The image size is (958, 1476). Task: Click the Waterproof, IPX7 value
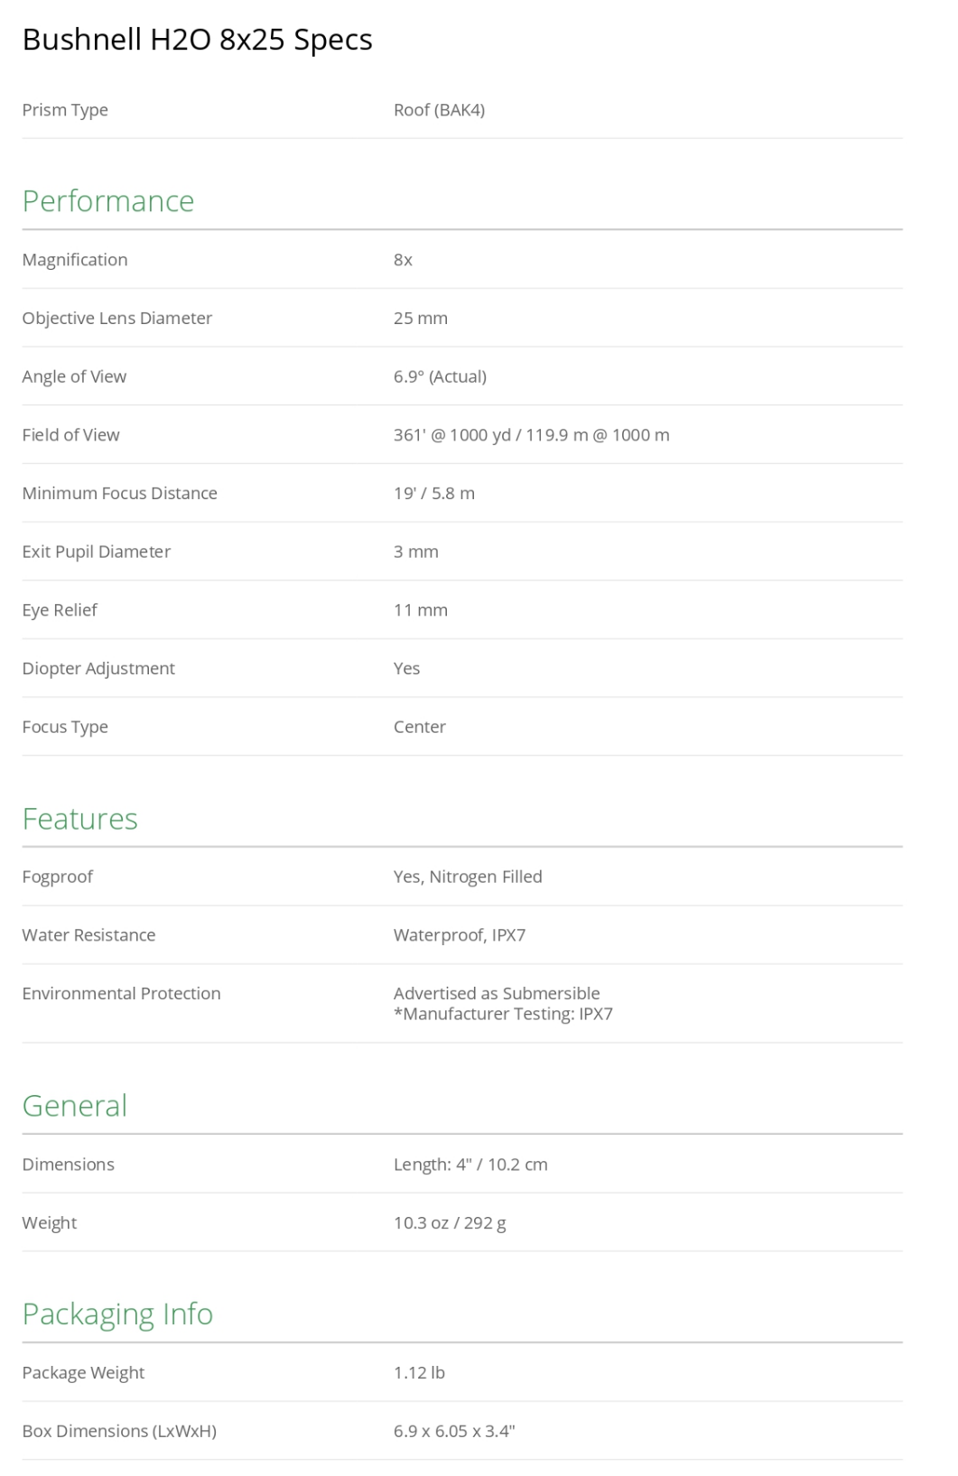(x=459, y=935)
